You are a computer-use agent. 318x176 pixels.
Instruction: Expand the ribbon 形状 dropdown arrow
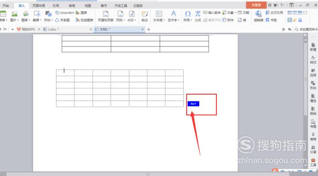coord(52,20)
